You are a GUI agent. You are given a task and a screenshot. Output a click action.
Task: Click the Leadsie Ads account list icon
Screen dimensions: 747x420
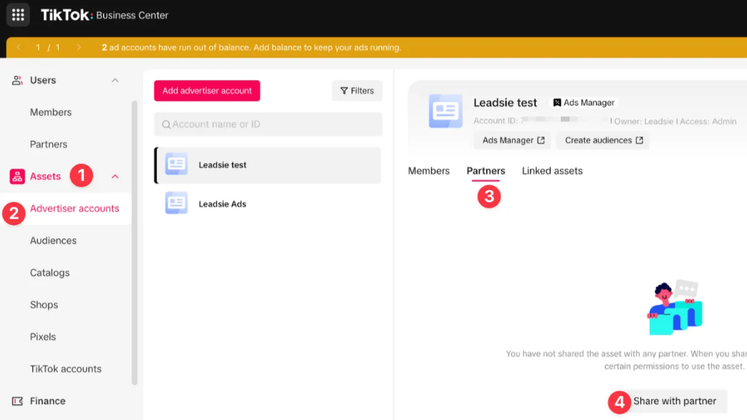tap(176, 203)
